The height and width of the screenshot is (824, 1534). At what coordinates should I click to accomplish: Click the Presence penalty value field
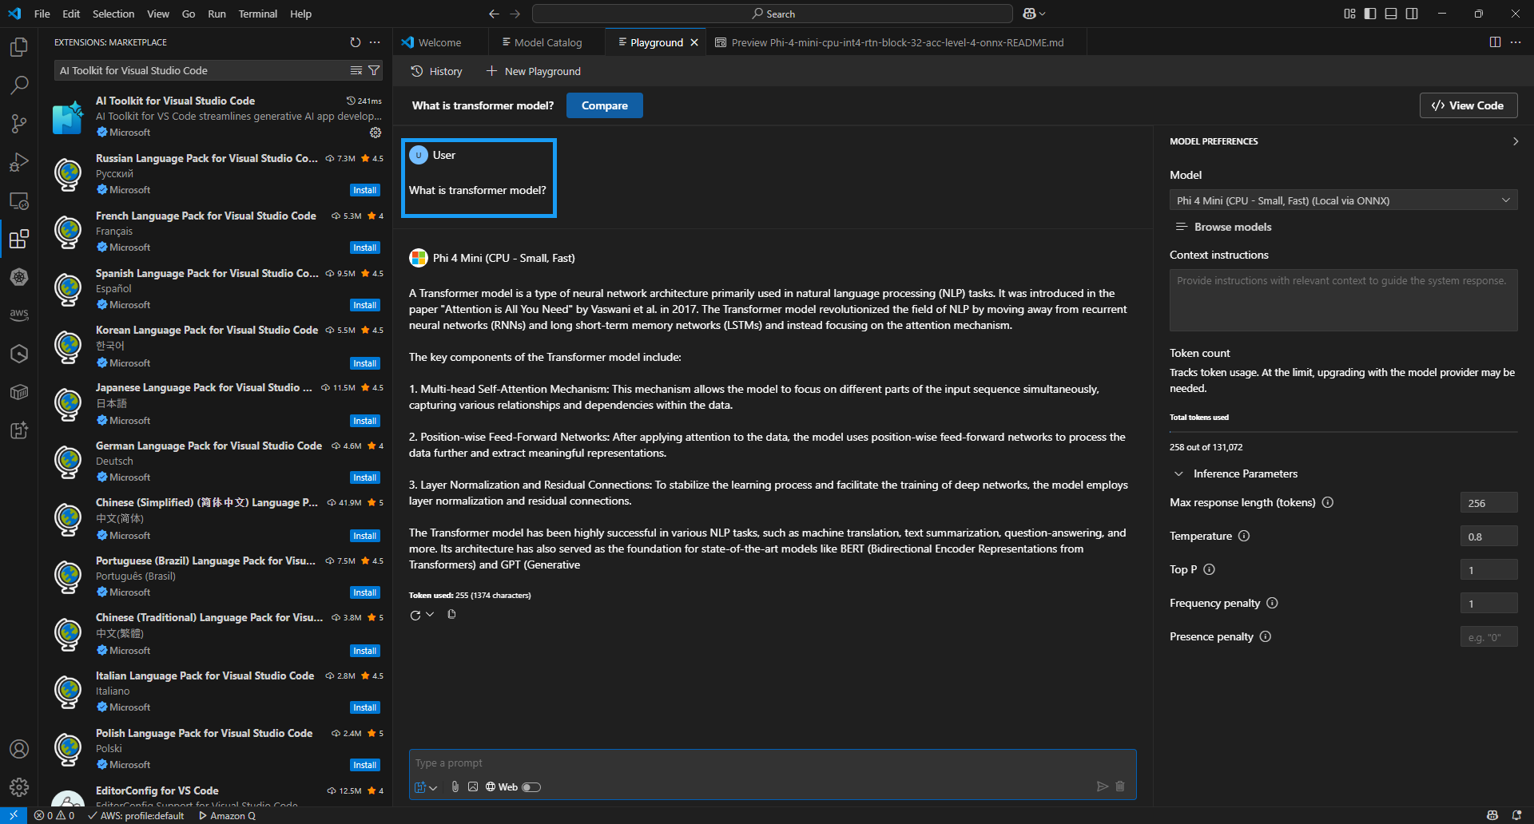coord(1488,637)
